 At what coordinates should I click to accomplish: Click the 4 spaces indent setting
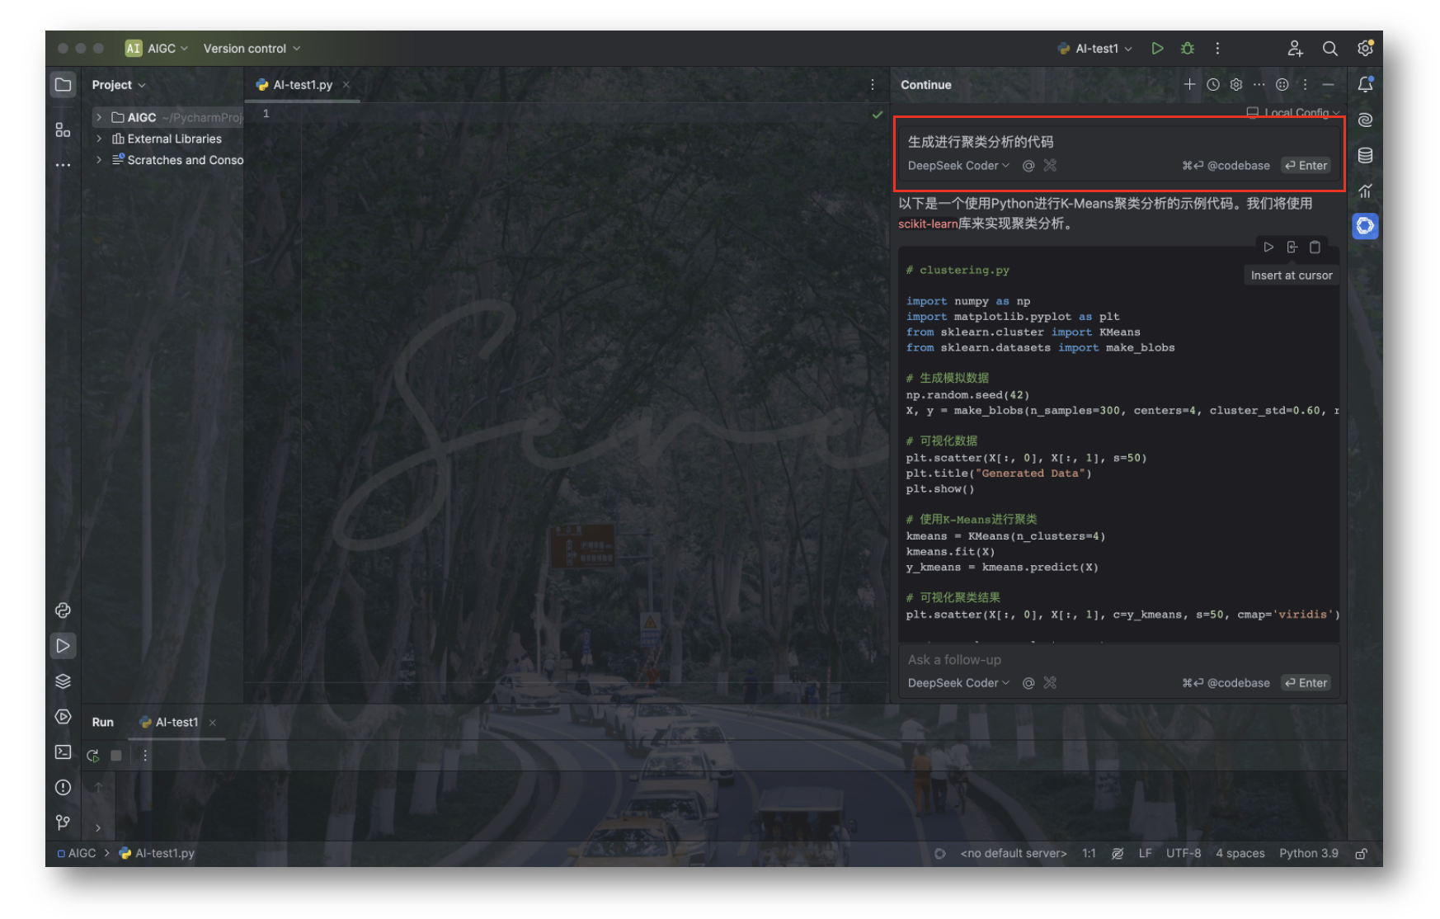[1240, 854]
